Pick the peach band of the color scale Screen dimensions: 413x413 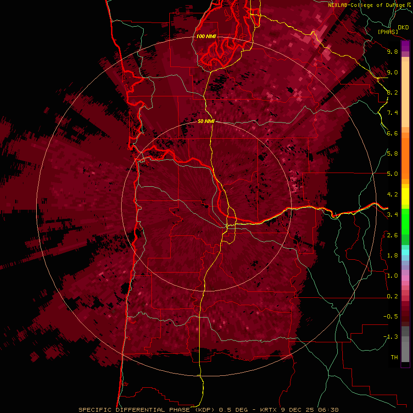[405, 94]
